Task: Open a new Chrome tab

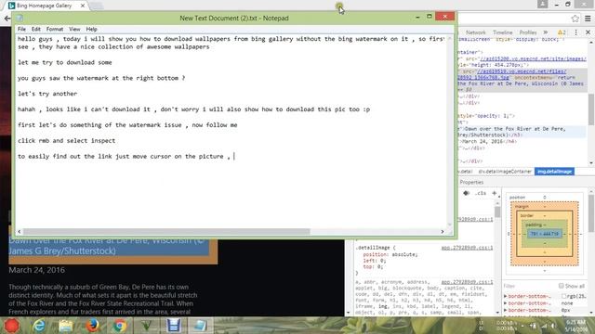Action: (x=96, y=6)
